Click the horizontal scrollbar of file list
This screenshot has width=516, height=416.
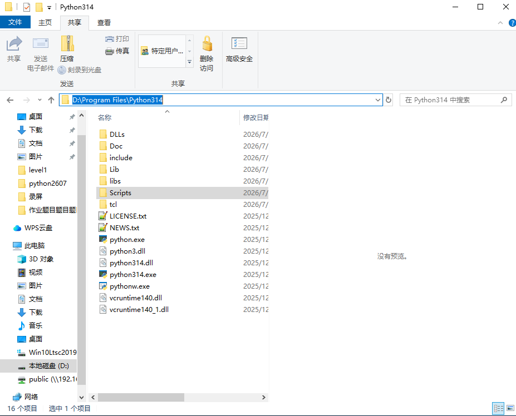(x=141, y=397)
